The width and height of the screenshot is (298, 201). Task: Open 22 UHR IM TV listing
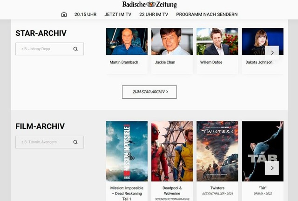154,14
